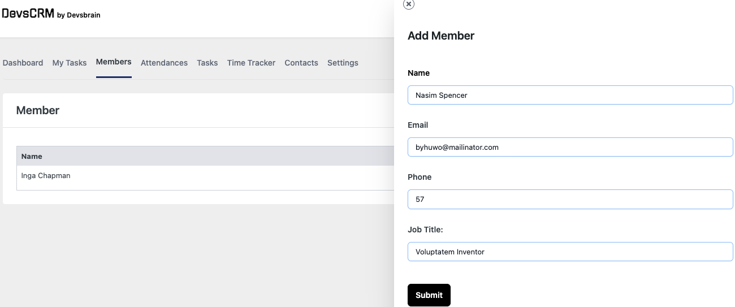
Task: Click the Member section heading
Action: click(38, 110)
